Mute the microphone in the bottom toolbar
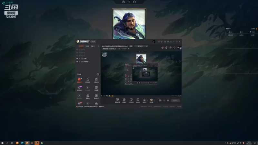The width and height of the screenshot is (258, 145). tap(144, 101)
